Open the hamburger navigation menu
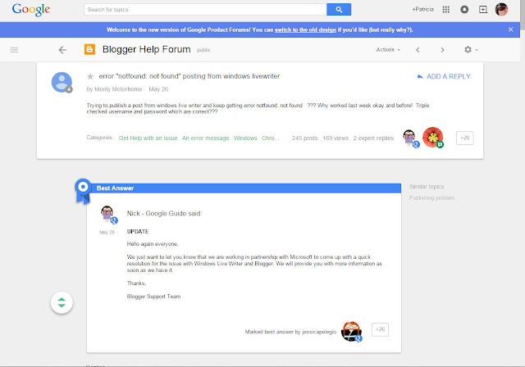The width and height of the screenshot is (525, 367). [14, 50]
